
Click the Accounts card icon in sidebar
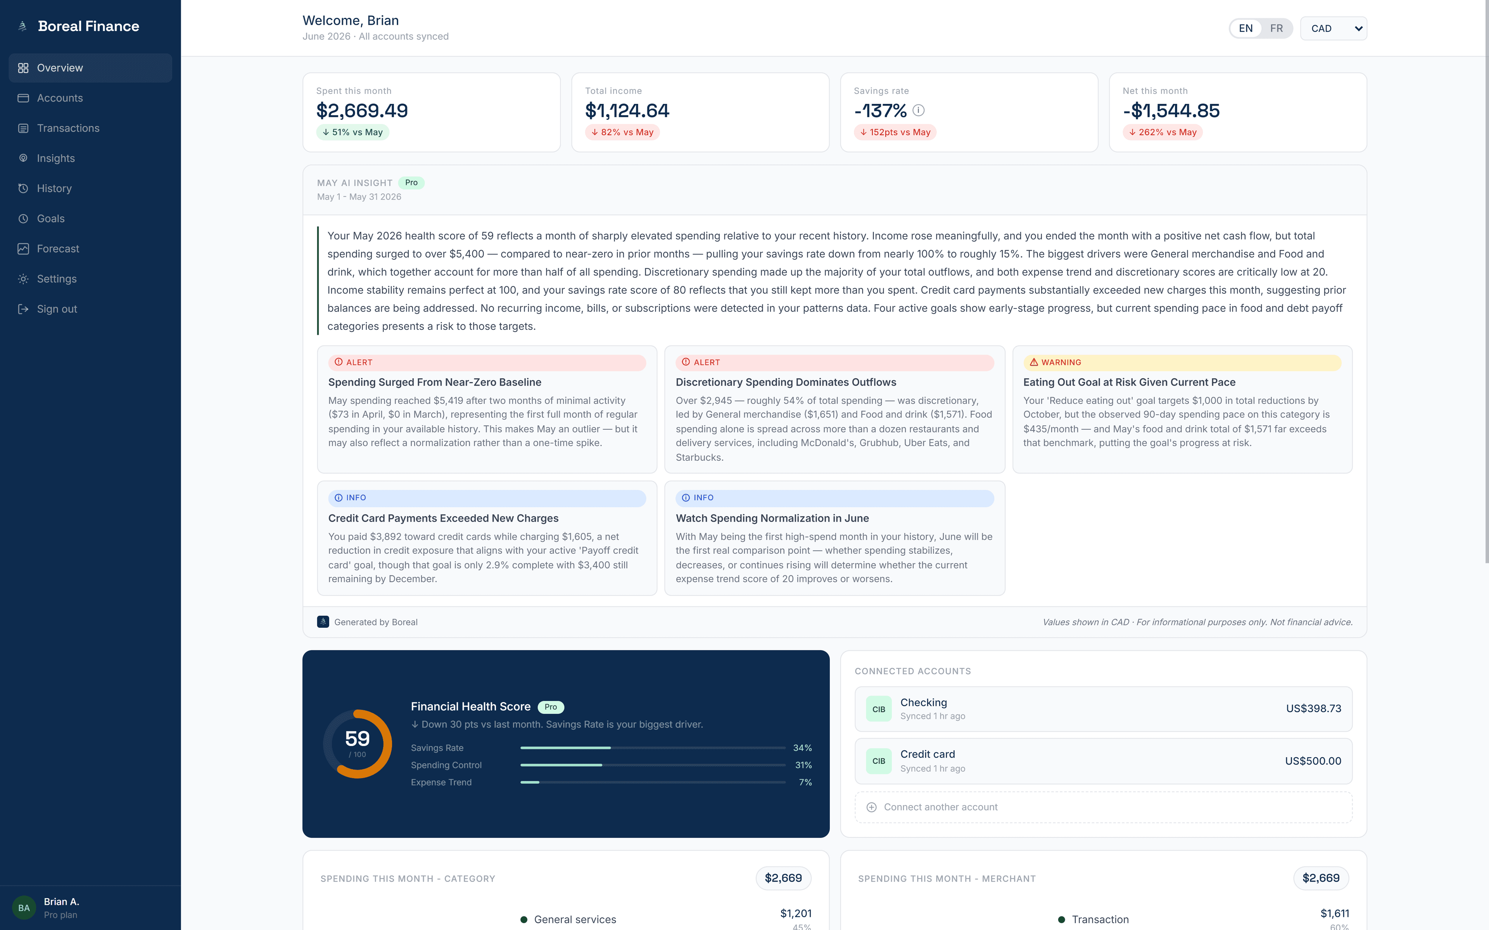click(x=23, y=98)
